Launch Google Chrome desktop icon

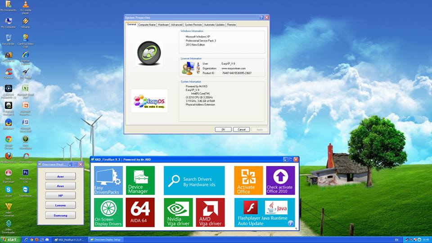(x=8, y=143)
